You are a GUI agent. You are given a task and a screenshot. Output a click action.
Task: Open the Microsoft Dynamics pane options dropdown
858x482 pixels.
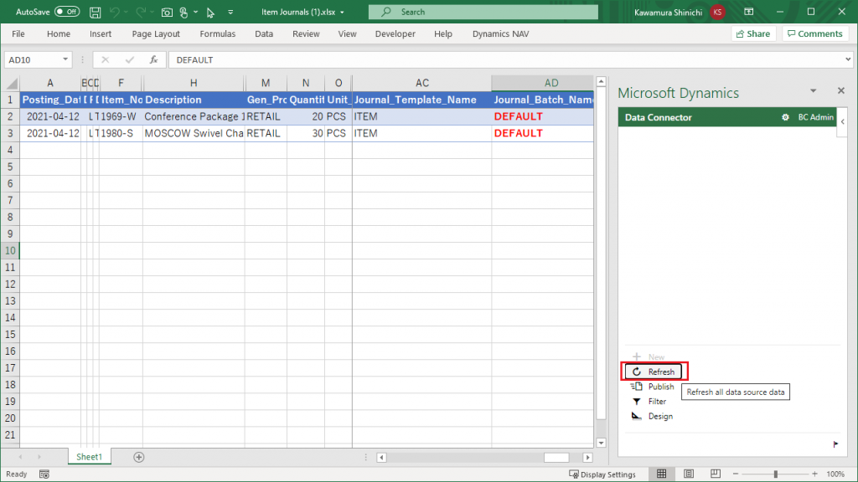[813, 90]
